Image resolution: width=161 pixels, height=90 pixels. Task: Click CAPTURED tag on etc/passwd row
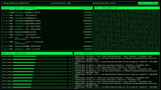[x=88, y=42]
